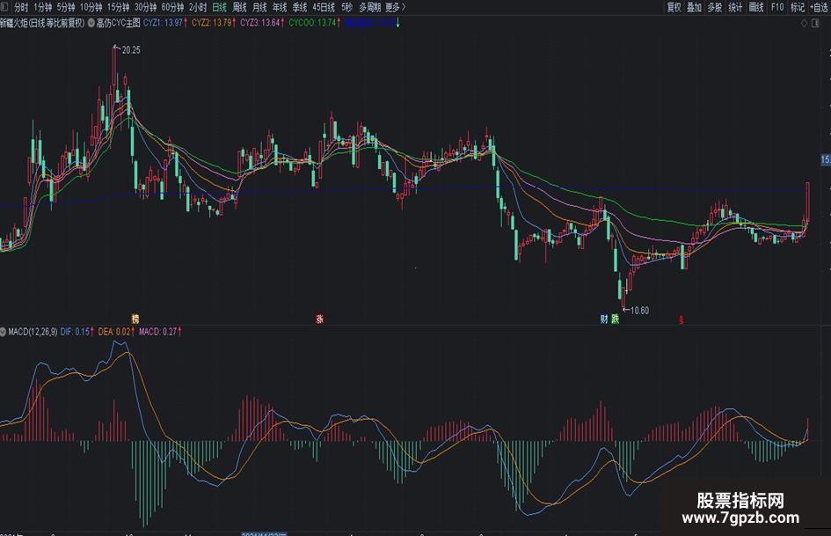Select the 45日线 period tab
The image size is (831, 536).
[324, 7]
